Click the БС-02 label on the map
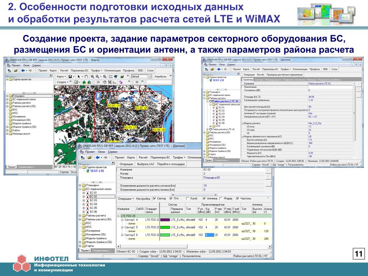 pos(141,108)
